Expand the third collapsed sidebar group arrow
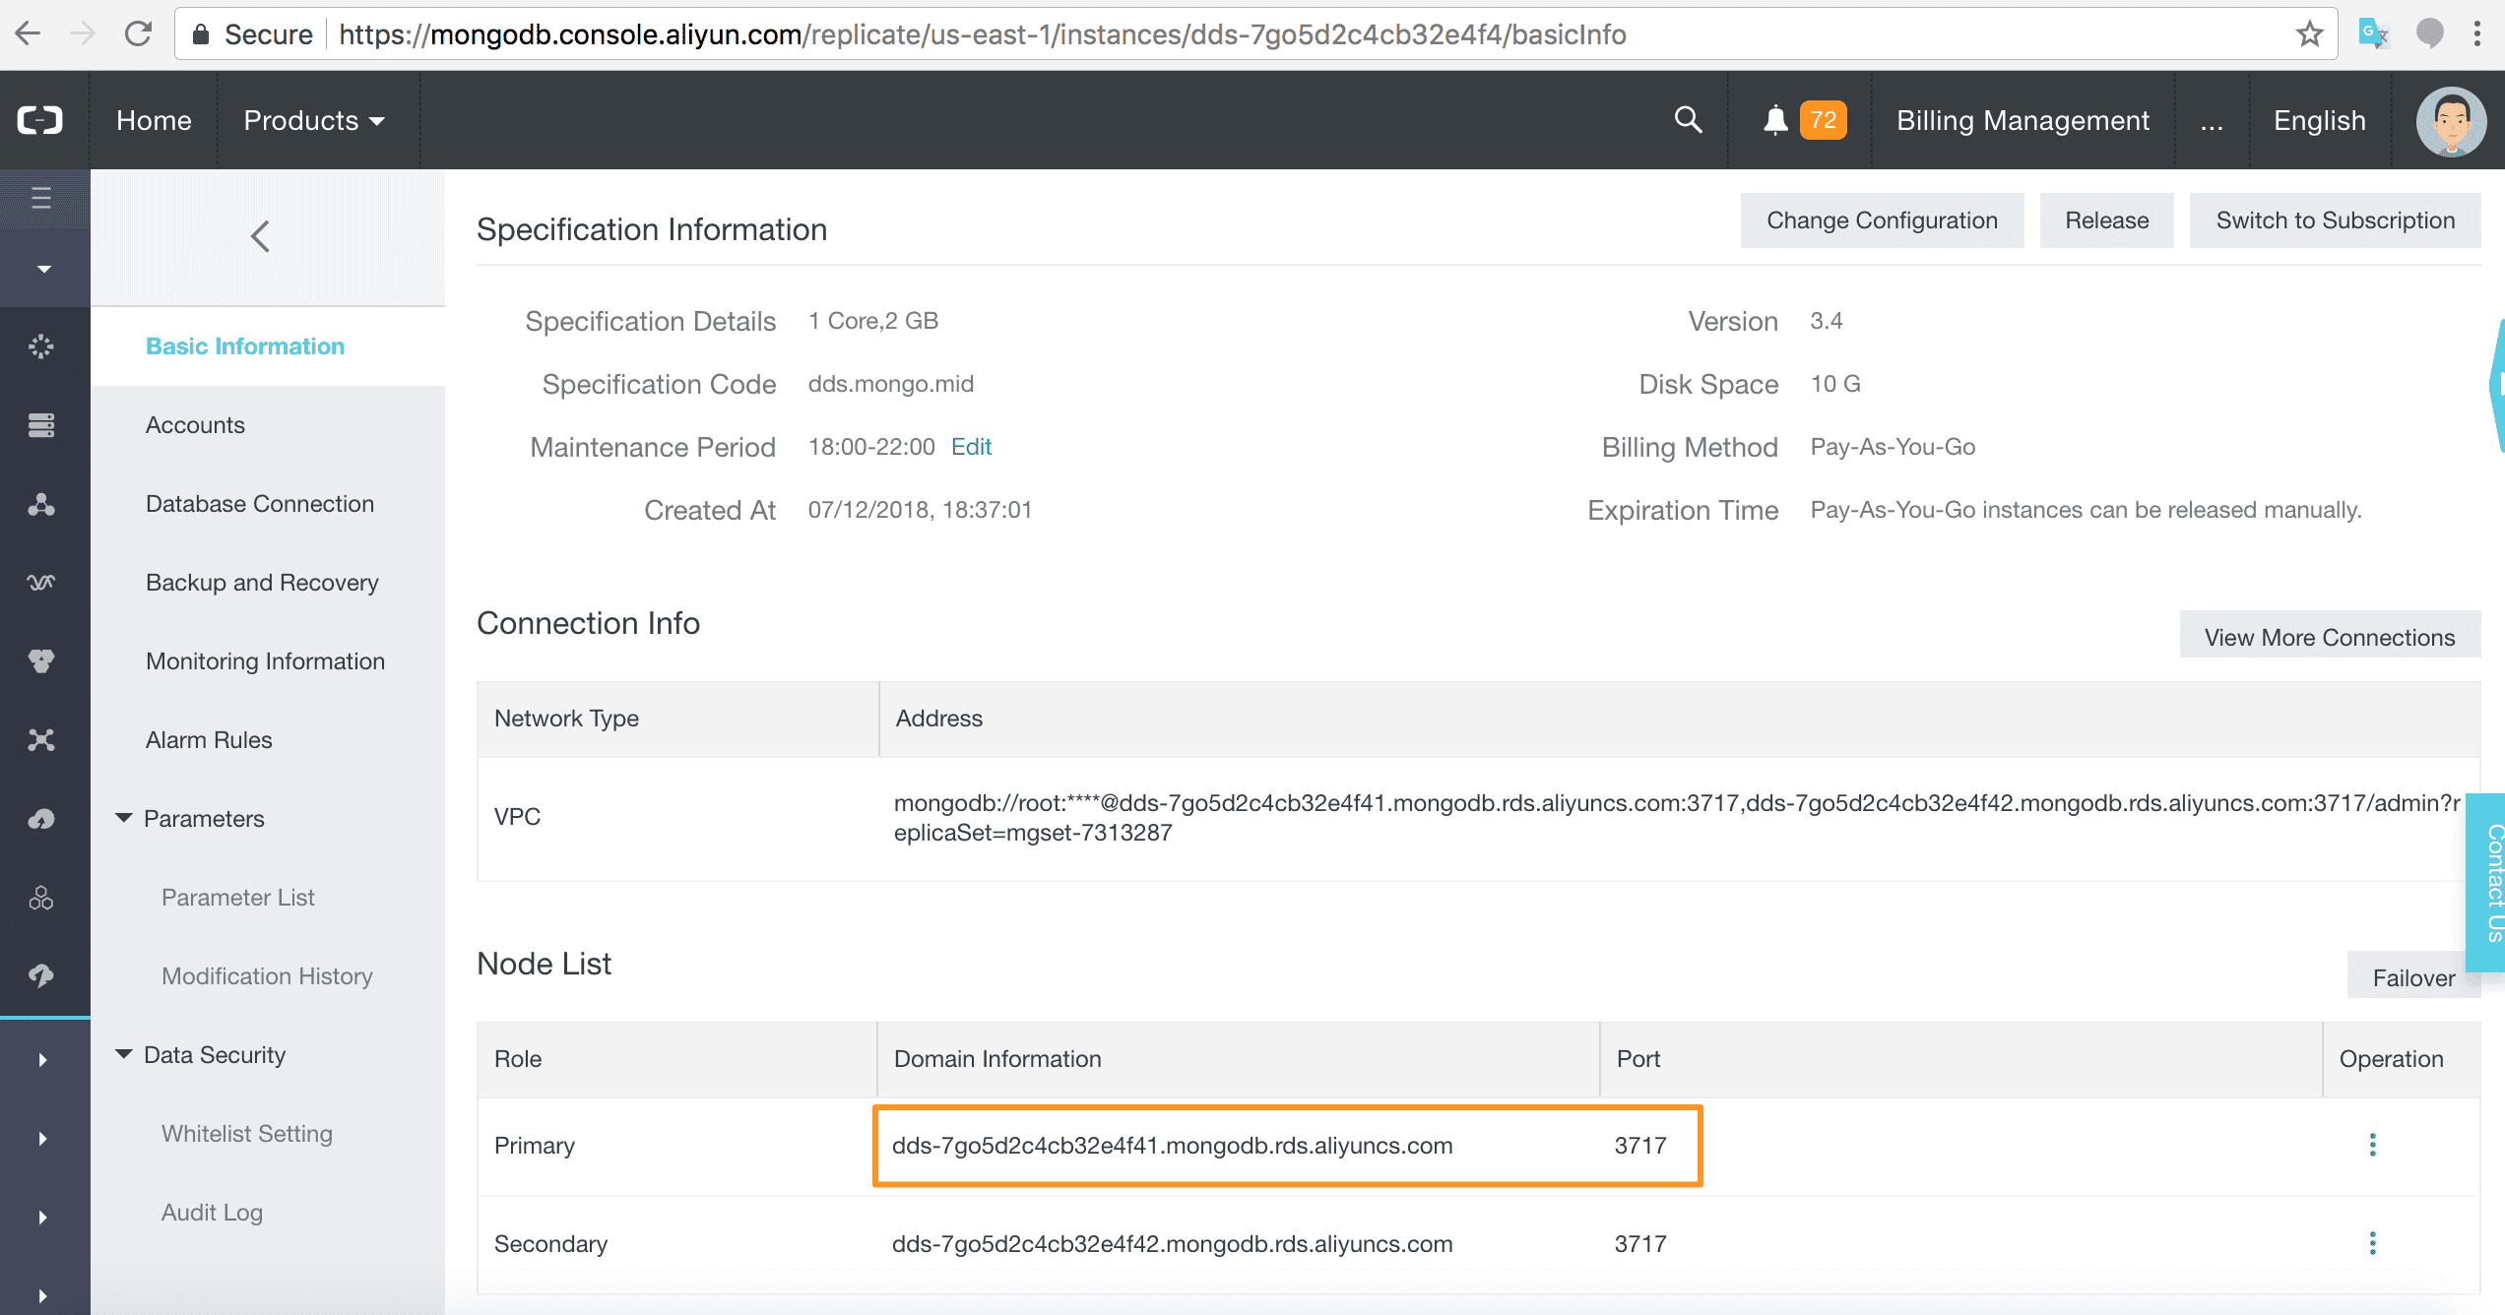 (42, 1218)
